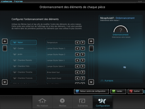Move Lampe Stylos Salon 2 down
The width and height of the screenshot is (145, 109).
(77, 66)
